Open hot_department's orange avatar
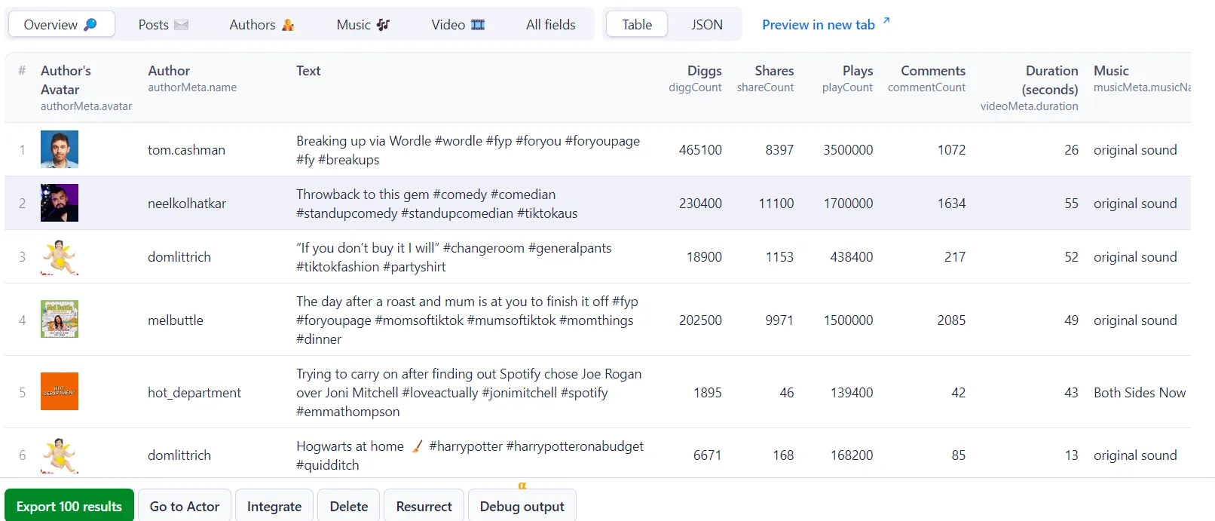This screenshot has width=1215, height=521. coord(60,391)
